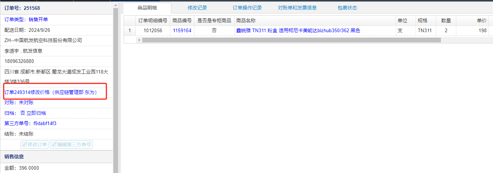The height and width of the screenshot is (173, 493).
Task: Click the 商品名称 column header
Action: [x=314, y=20]
